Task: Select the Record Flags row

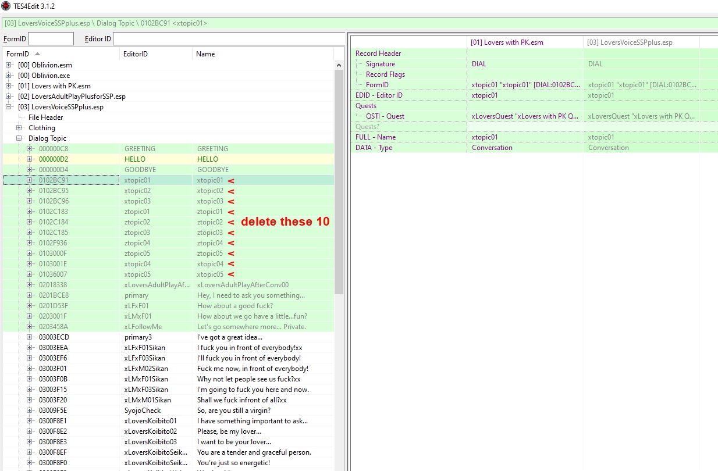Action: pos(535,74)
